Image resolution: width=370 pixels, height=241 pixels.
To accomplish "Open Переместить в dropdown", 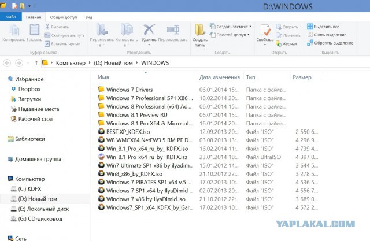I will [102, 35].
